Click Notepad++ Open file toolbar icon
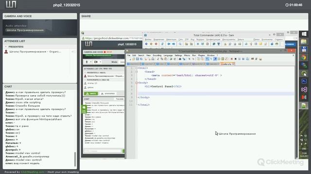This screenshot has width=311, height=174. click(134, 59)
